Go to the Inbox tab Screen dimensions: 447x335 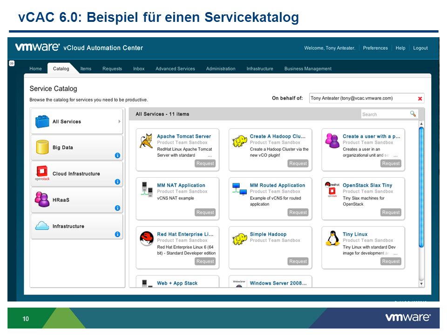point(139,69)
